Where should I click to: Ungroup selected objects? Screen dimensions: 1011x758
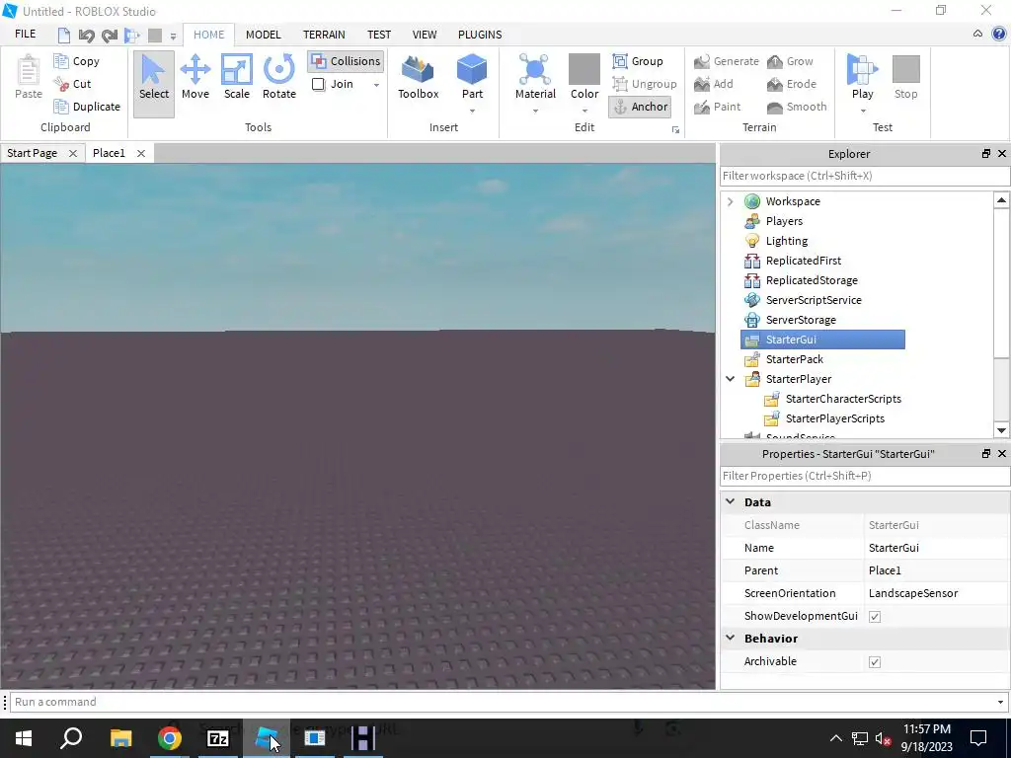coord(644,84)
